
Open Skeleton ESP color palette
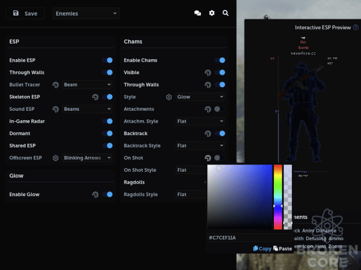(95, 97)
